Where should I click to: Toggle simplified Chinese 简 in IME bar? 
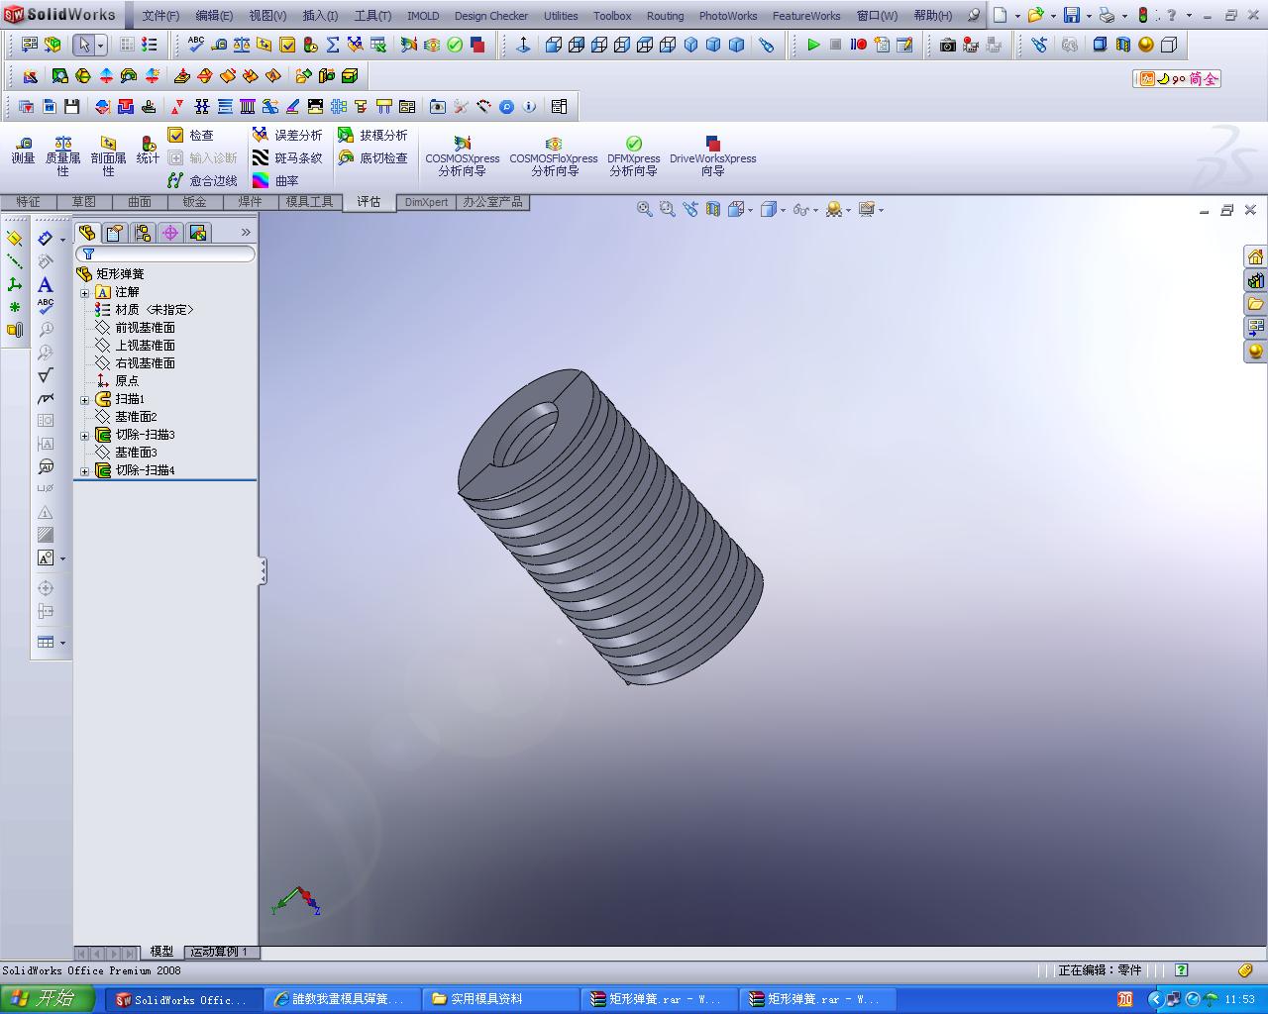pyautogui.click(x=1196, y=79)
